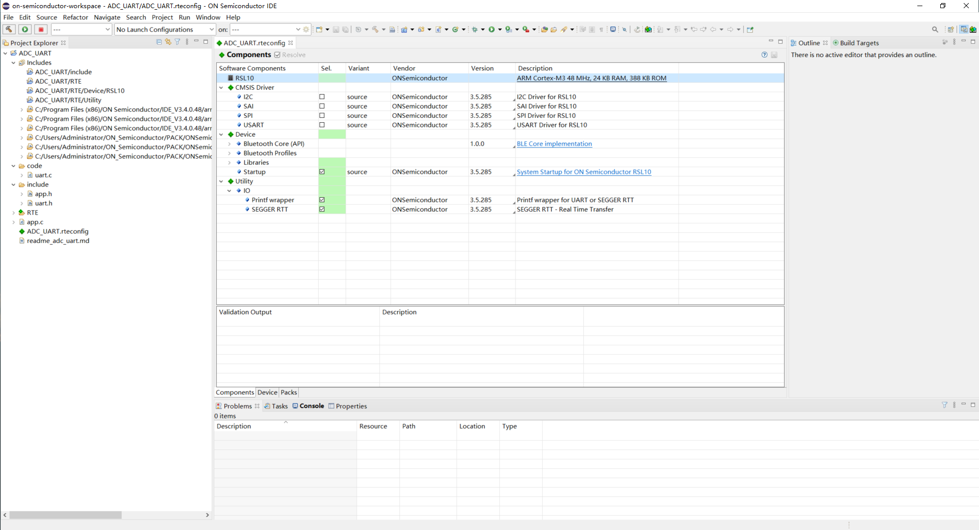This screenshot has height=530, width=979.
Task: Minimize the Project Explorer panel
Action: 196,41
